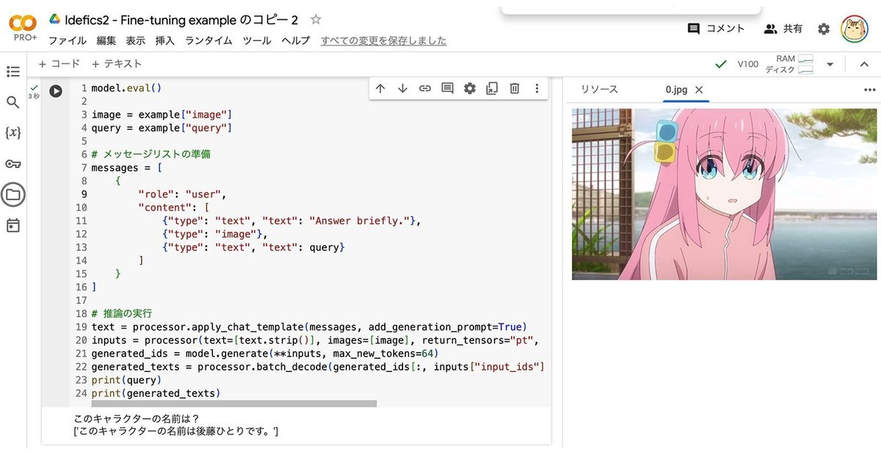Open the 挿入 menu

(x=165, y=41)
